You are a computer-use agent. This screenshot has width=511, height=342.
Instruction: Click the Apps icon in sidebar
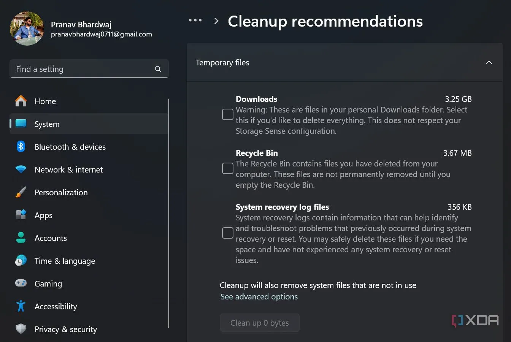coord(21,215)
